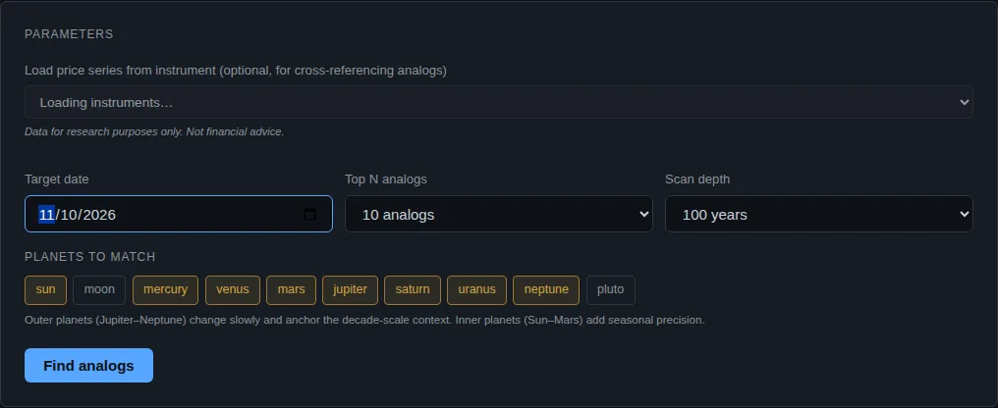This screenshot has width=998, height=408.
Task: Toggle the uranus planet chip
Action: (476, 289)
